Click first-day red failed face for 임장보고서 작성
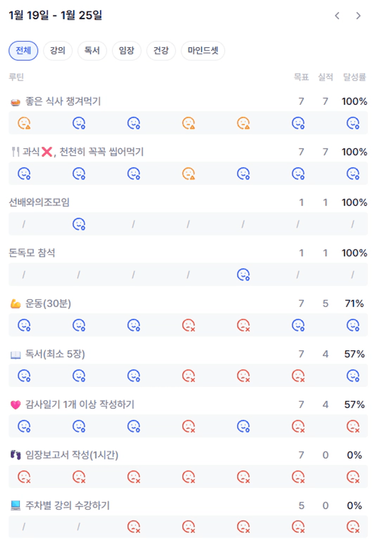This screenshot has width=376, height=543. click(24, 477)
